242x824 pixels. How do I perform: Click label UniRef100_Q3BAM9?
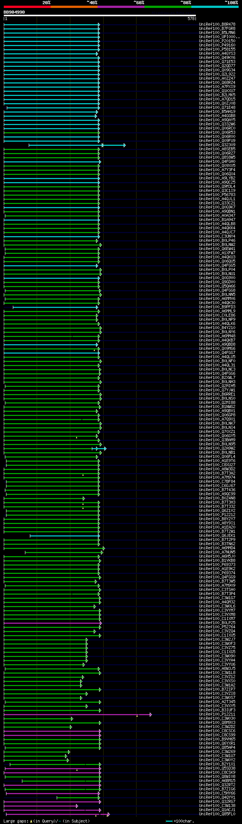(x=217, y=440)
